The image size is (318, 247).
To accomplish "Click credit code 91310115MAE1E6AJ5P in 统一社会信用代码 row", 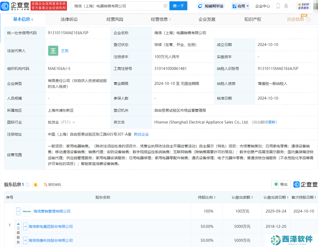I will [x=68, y=33].
